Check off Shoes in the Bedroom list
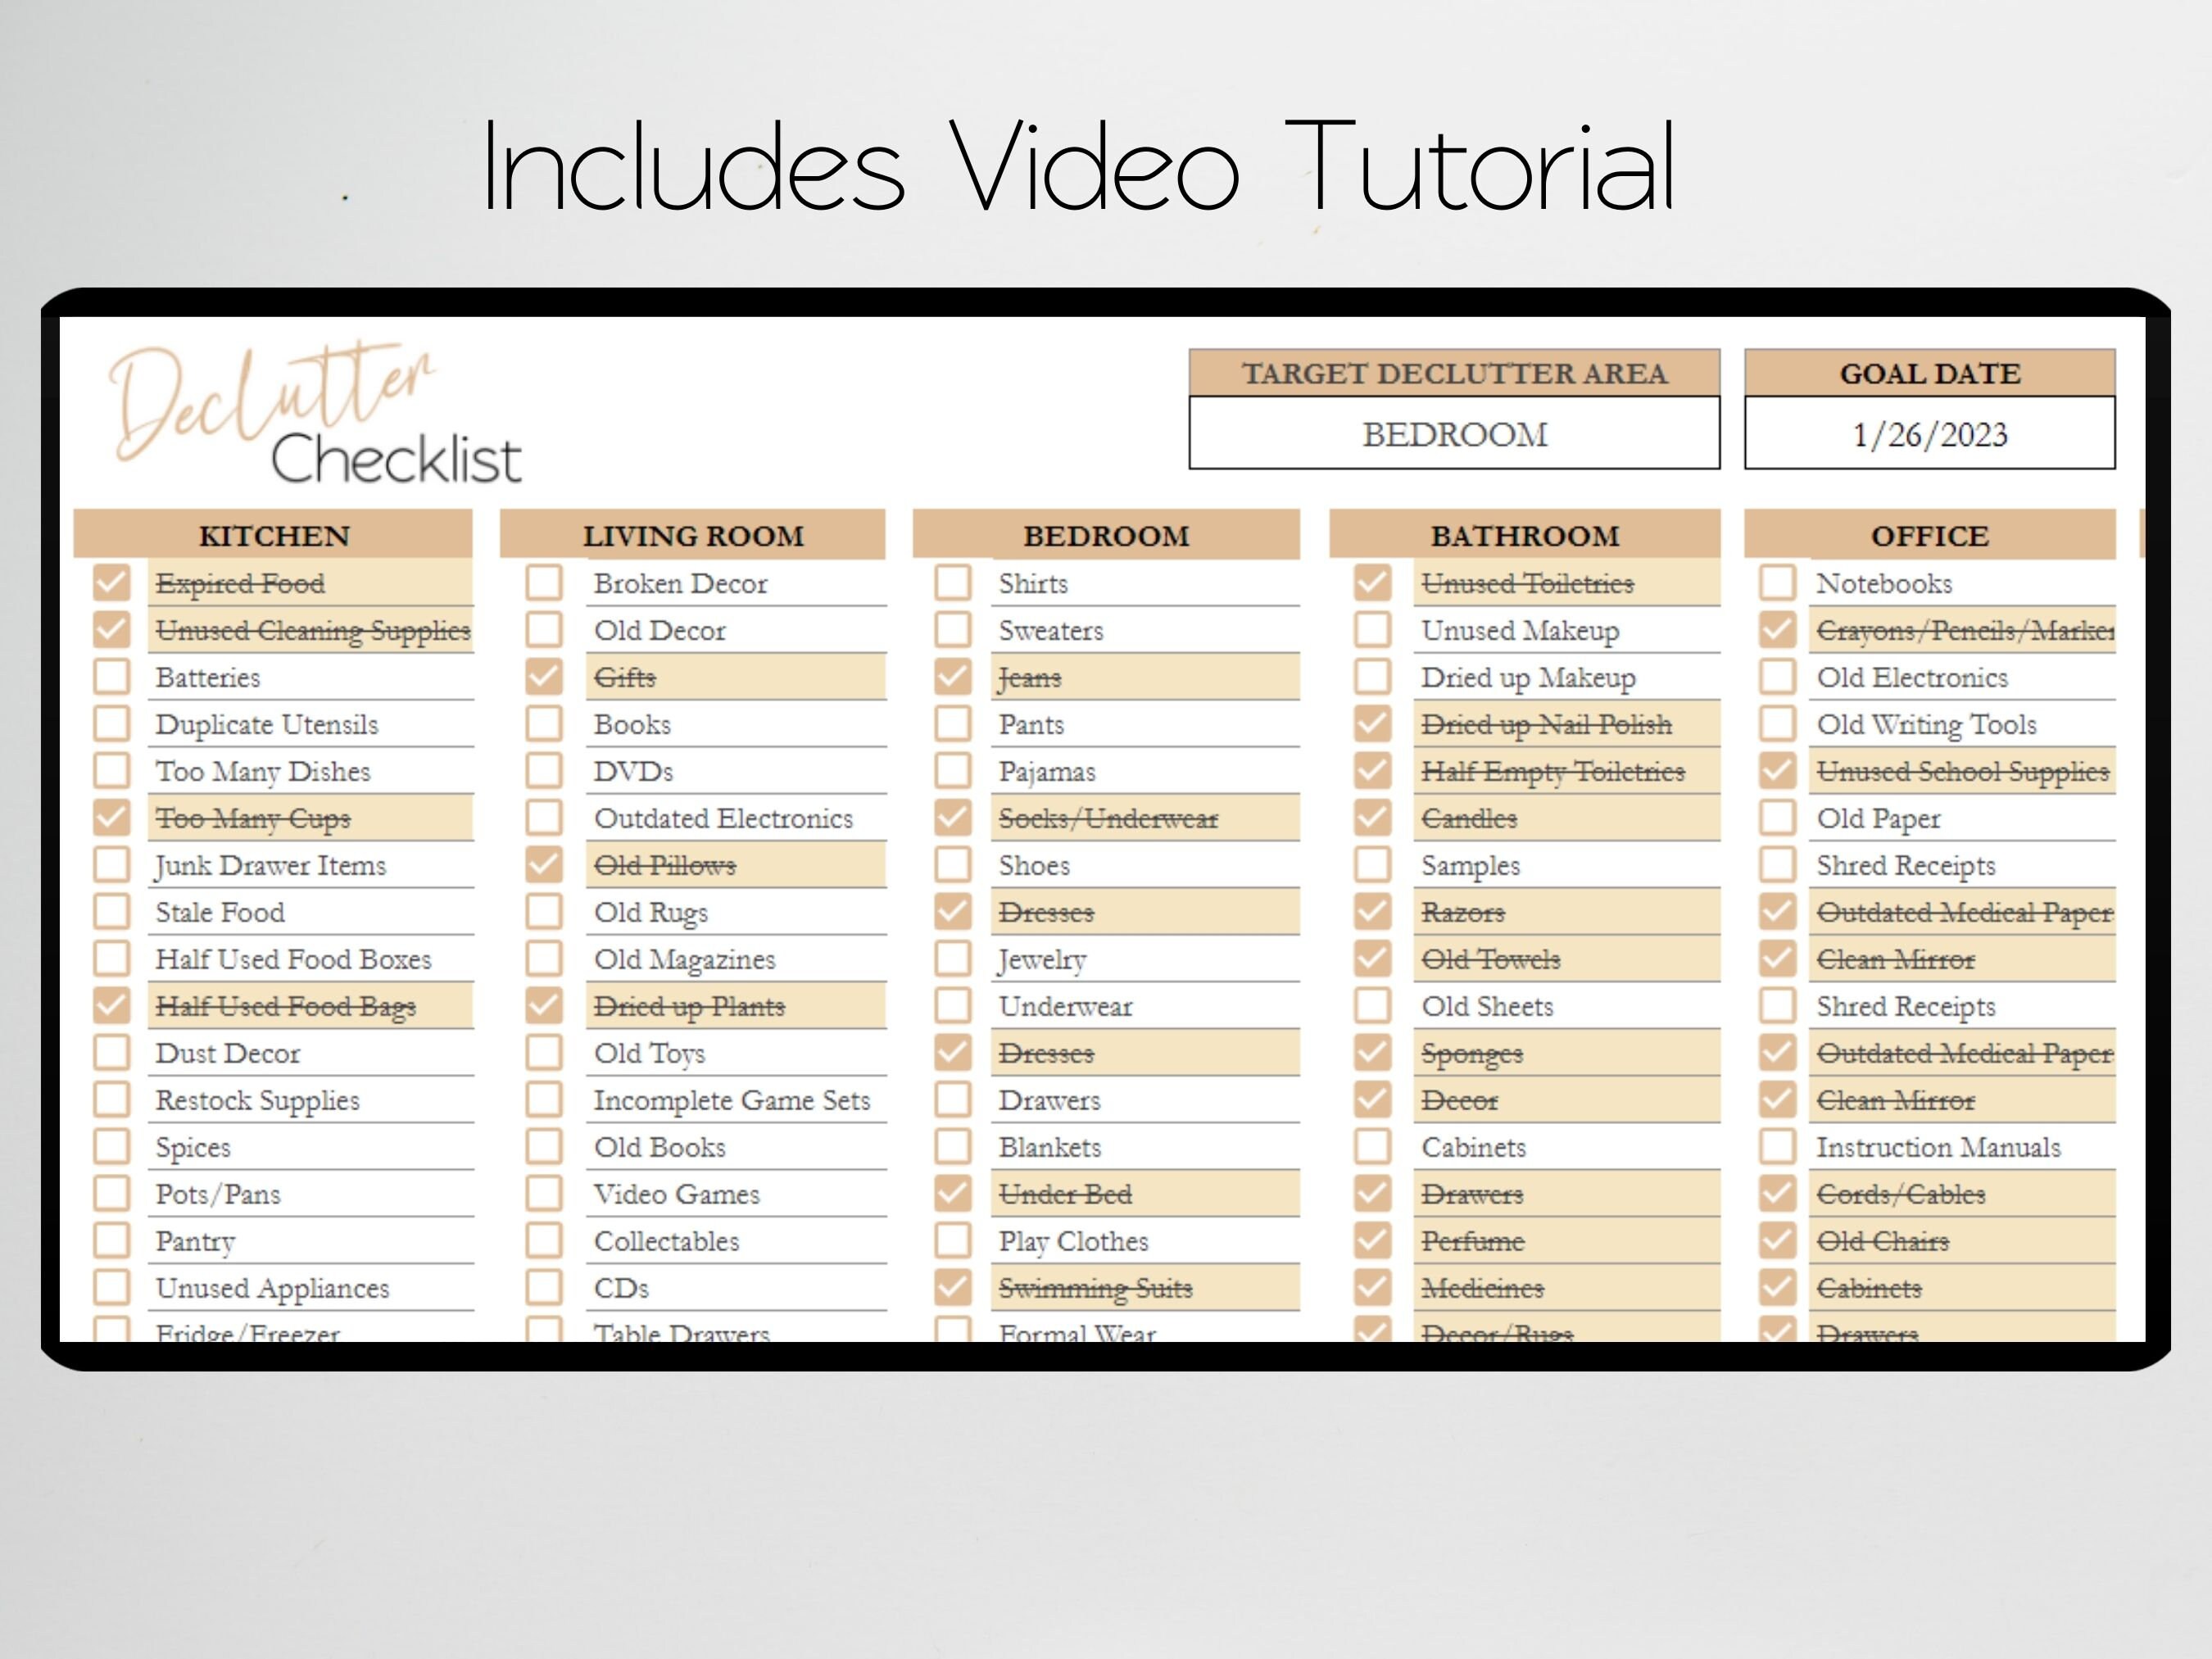The width and height of the screenshot is (2212, 1659). 953,865
